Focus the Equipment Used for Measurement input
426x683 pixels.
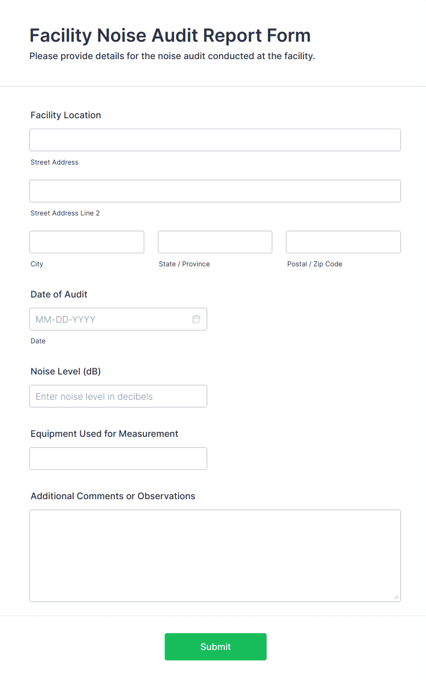pos(118,458)
